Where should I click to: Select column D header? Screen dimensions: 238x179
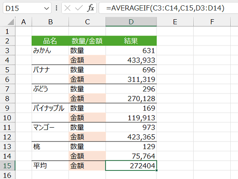131,22
